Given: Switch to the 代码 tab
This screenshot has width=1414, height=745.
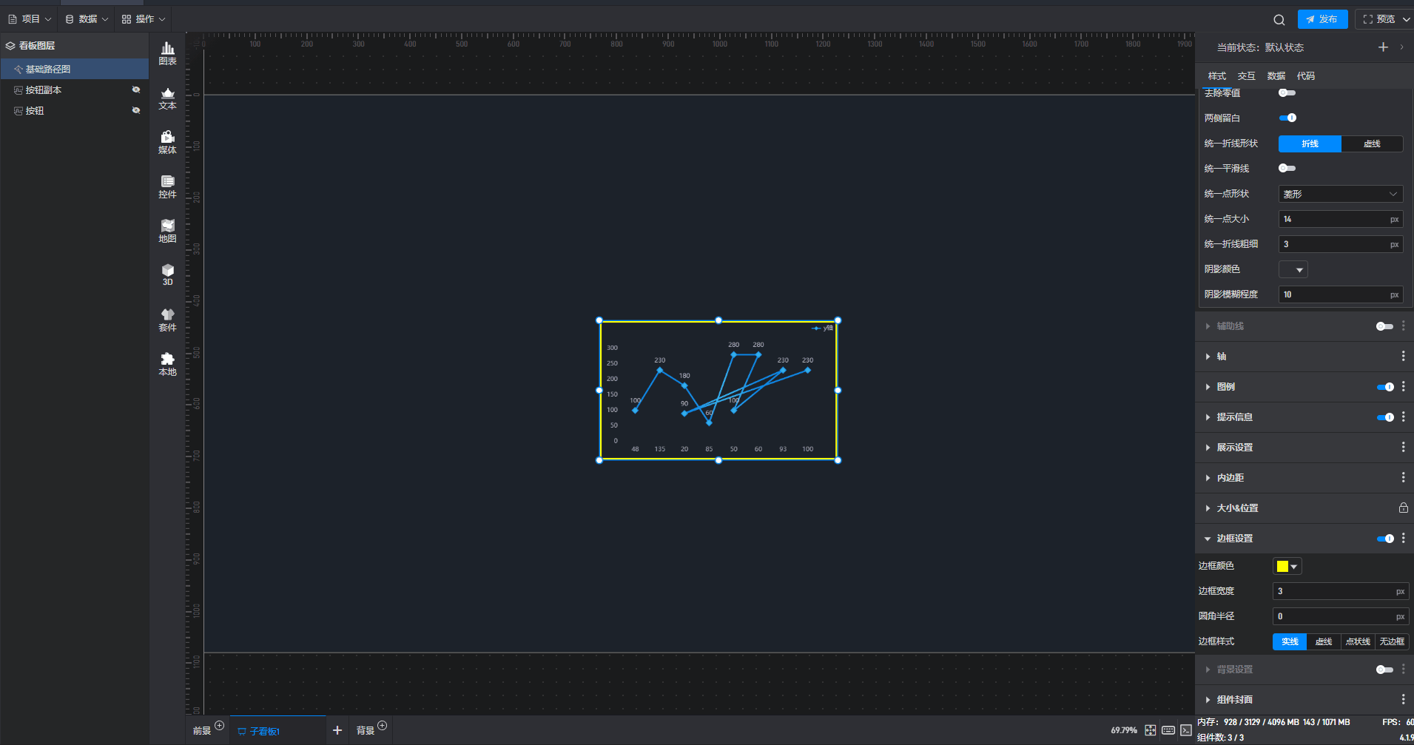Looking at the screenshot, I should [x=1305, y=76].
